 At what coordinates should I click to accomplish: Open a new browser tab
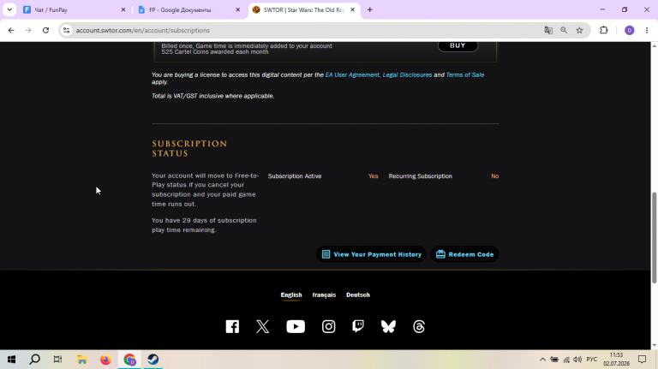(370, 9)
